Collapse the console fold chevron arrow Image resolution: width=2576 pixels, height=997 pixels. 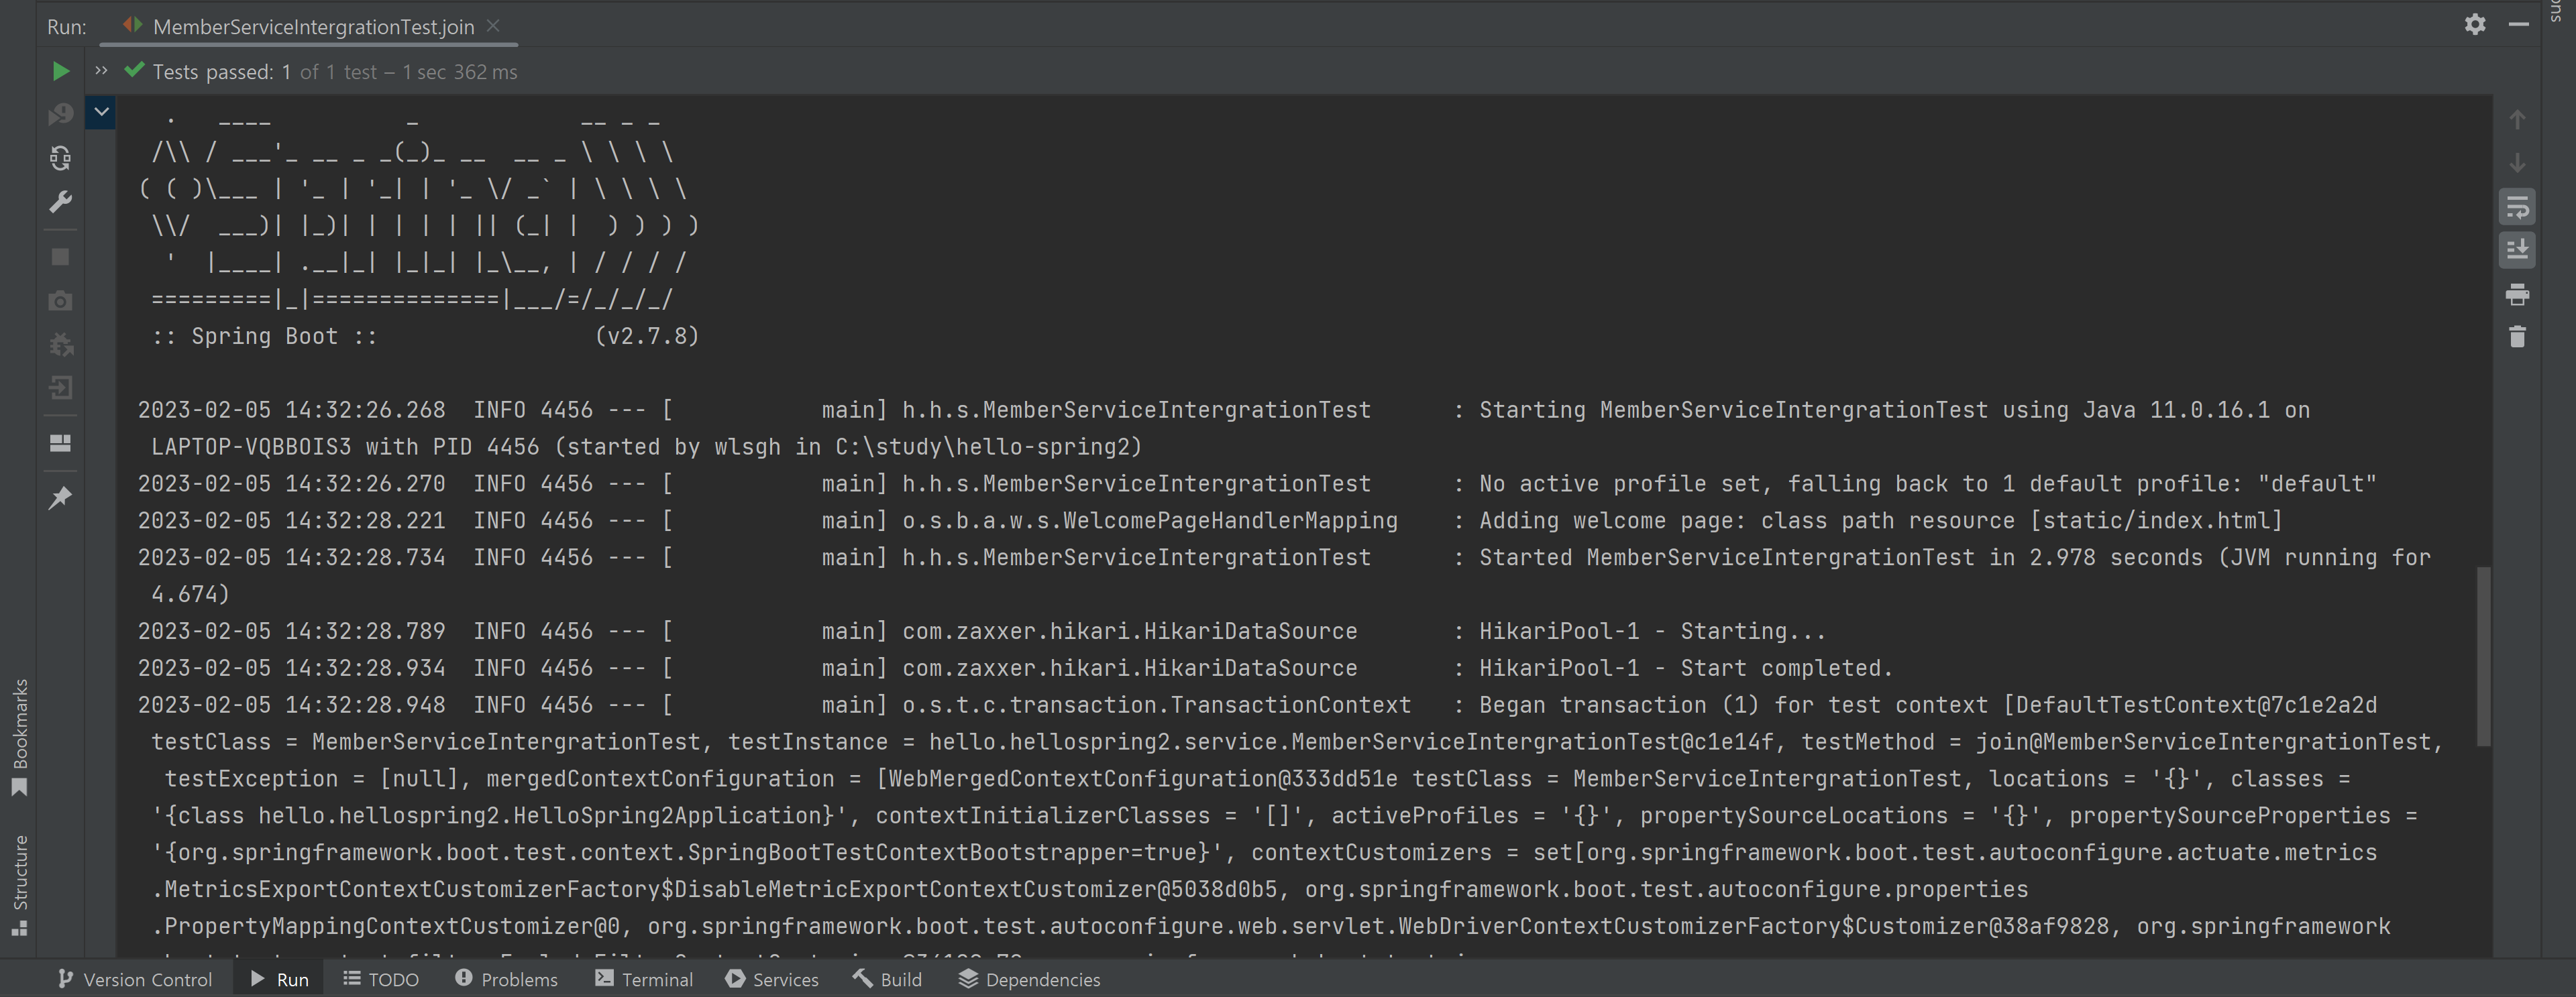click(x=101, y=112)
